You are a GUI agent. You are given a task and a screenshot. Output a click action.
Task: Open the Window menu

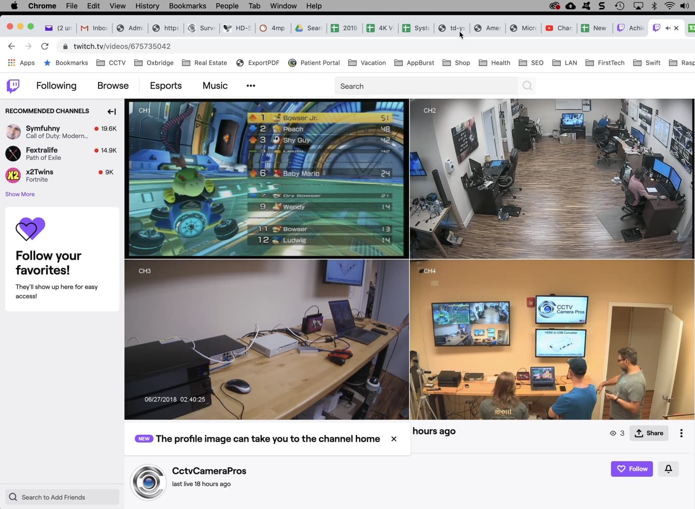(x=283, y=6)
